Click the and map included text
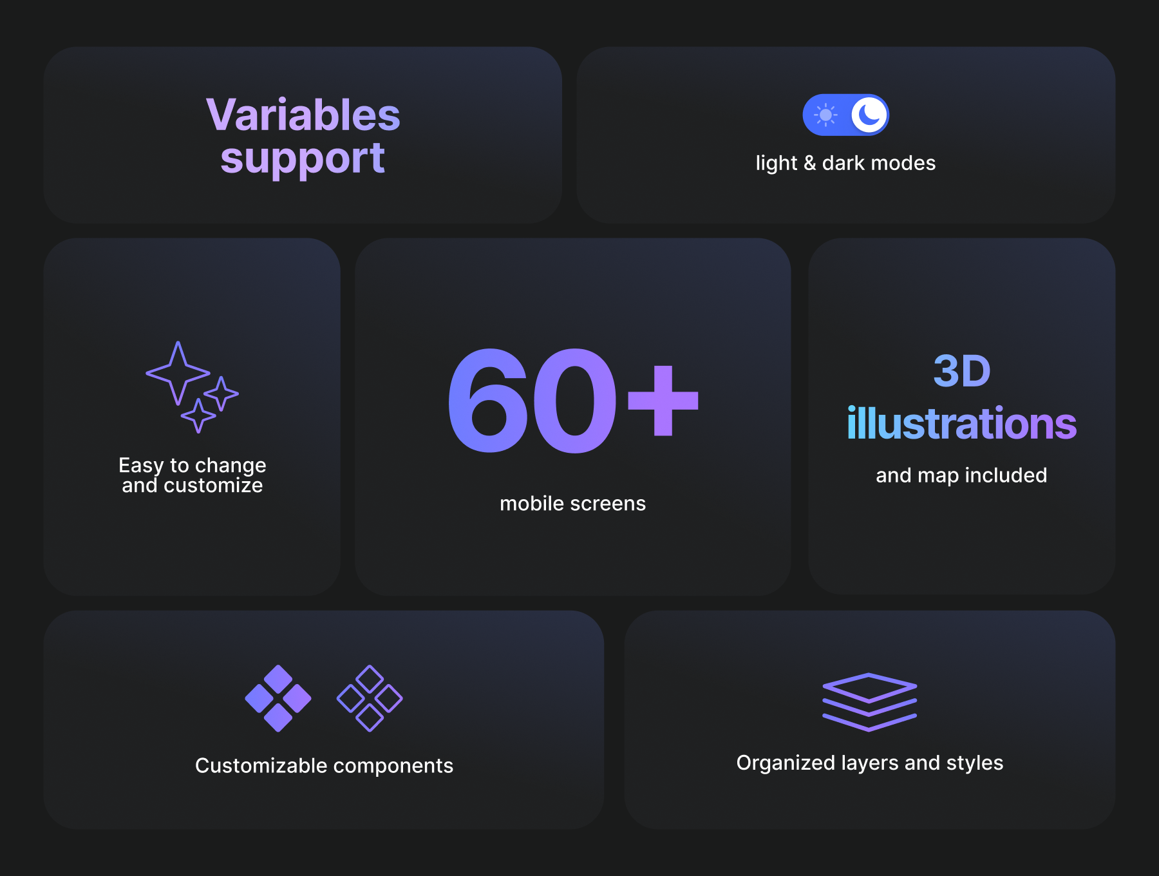 point(961,475)
